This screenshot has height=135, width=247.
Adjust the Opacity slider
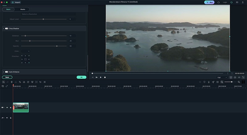point(44,46)
